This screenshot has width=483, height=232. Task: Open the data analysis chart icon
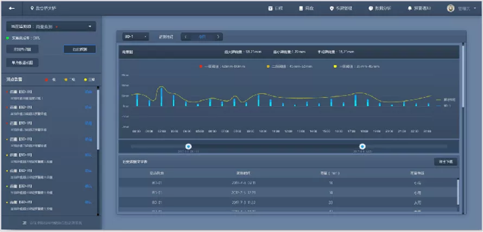tap(371, 8)
